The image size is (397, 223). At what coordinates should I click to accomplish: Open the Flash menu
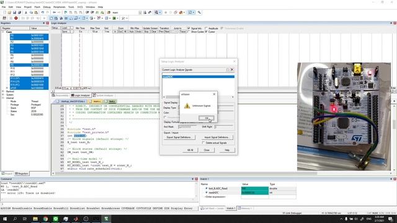37,7
